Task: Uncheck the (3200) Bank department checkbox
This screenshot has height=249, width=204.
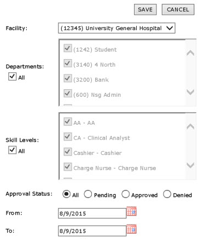Action: pyautogui.click(x=68, y=79)
